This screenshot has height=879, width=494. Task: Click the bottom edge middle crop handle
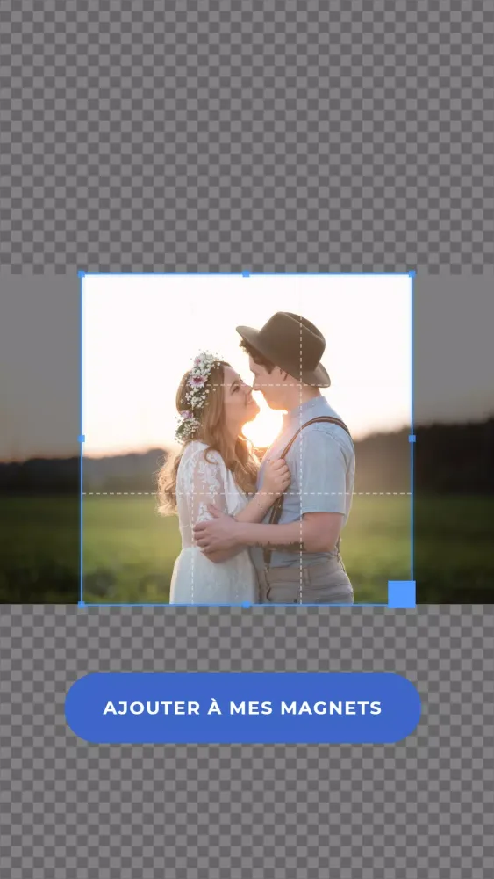click(x=247, y=605)
